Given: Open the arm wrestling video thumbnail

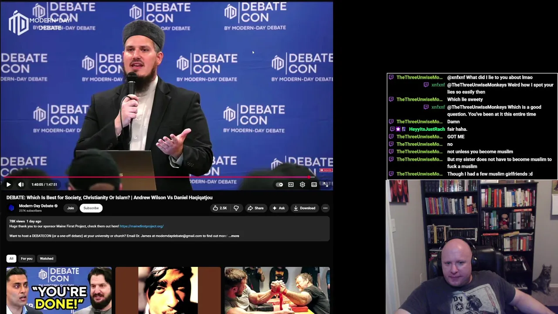Looking at the screenshot, I should coord(277,290).
